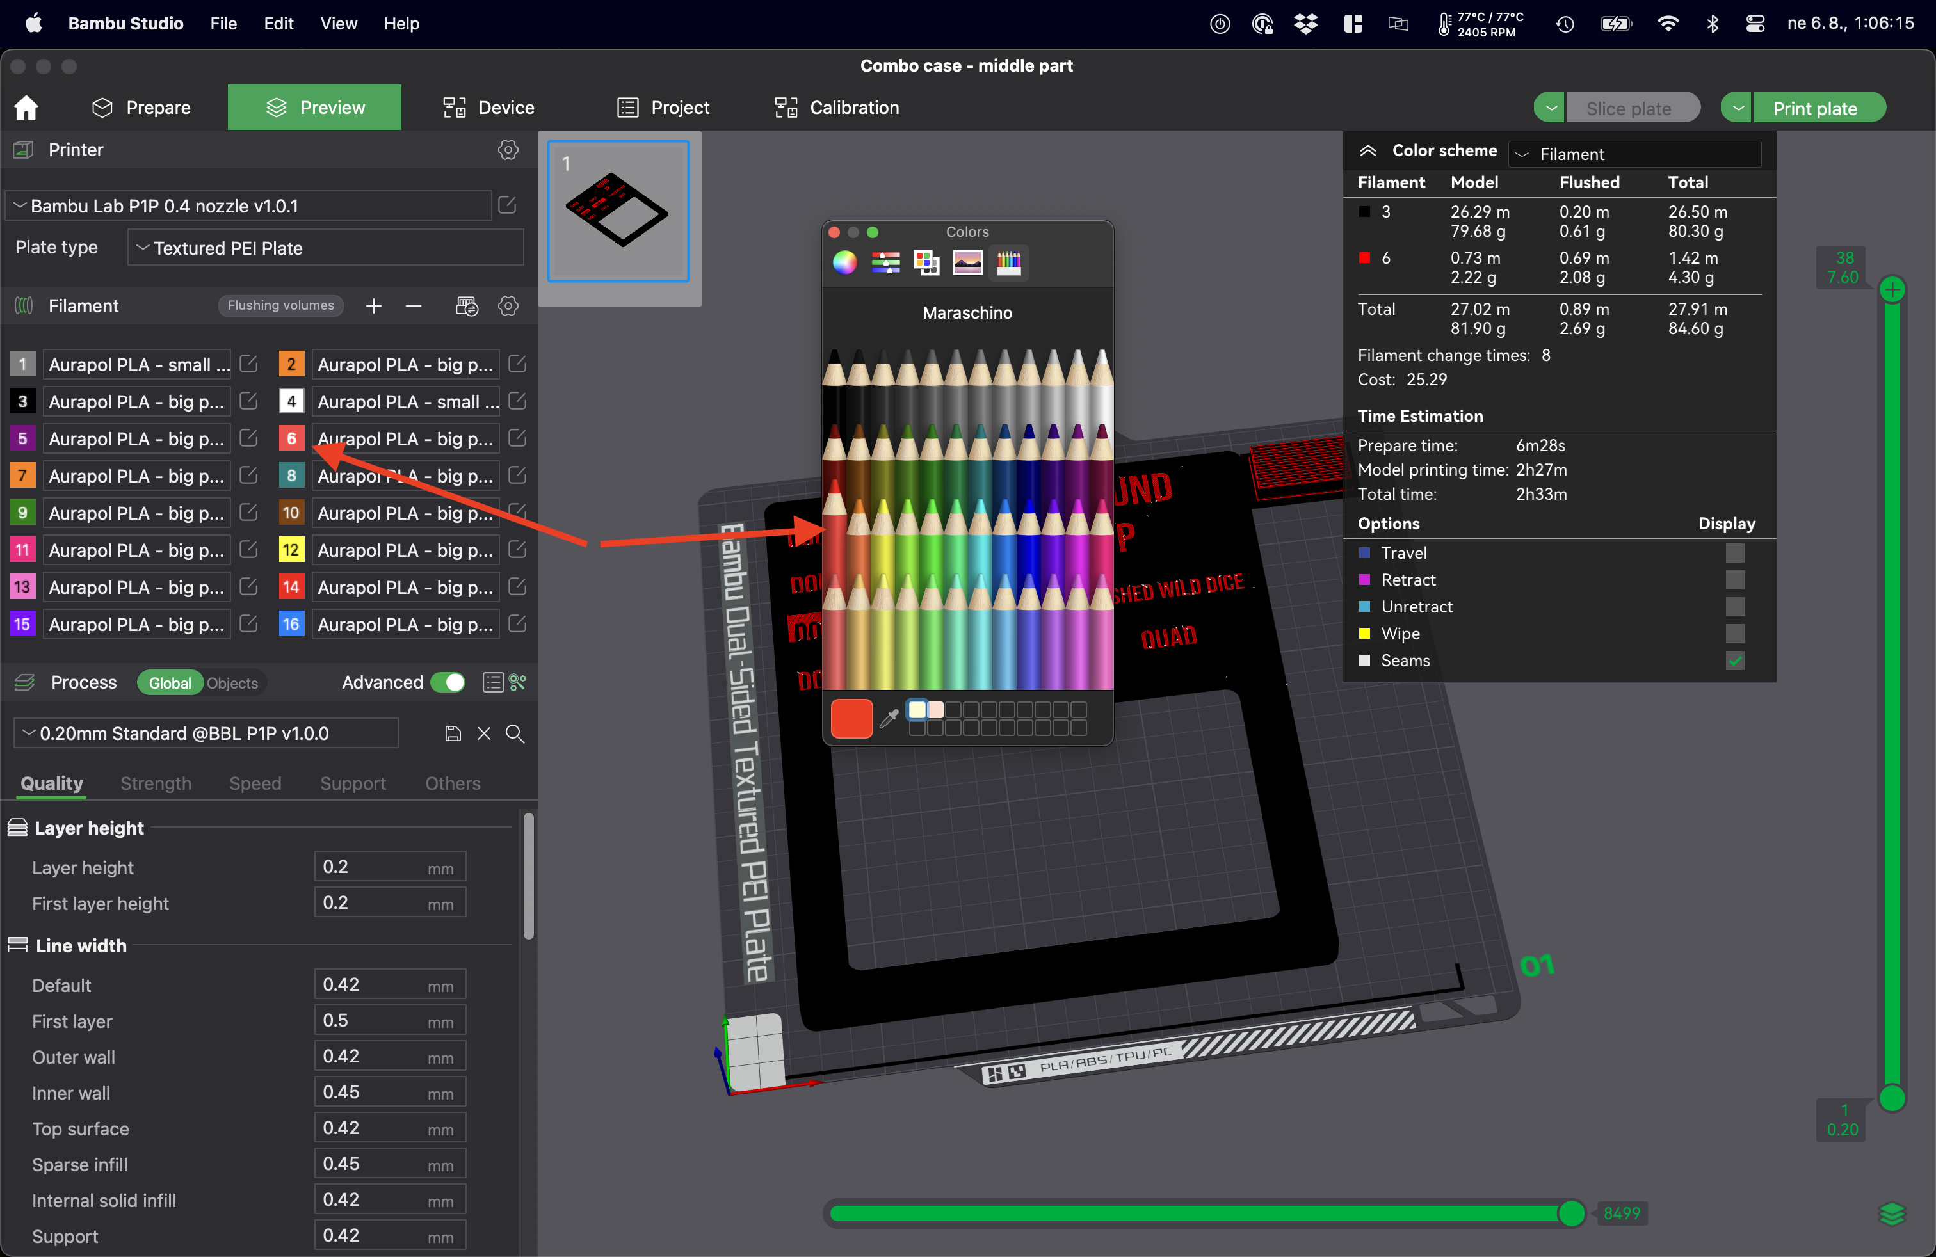
Task: Click the eyedropper in the Colors picker
Action: coord(888,718)
